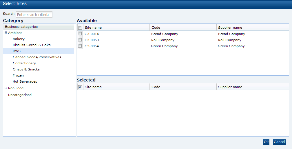Click the Ok button
The width and height of the screenshot is (292, 149).
click(x=266, y=142)
